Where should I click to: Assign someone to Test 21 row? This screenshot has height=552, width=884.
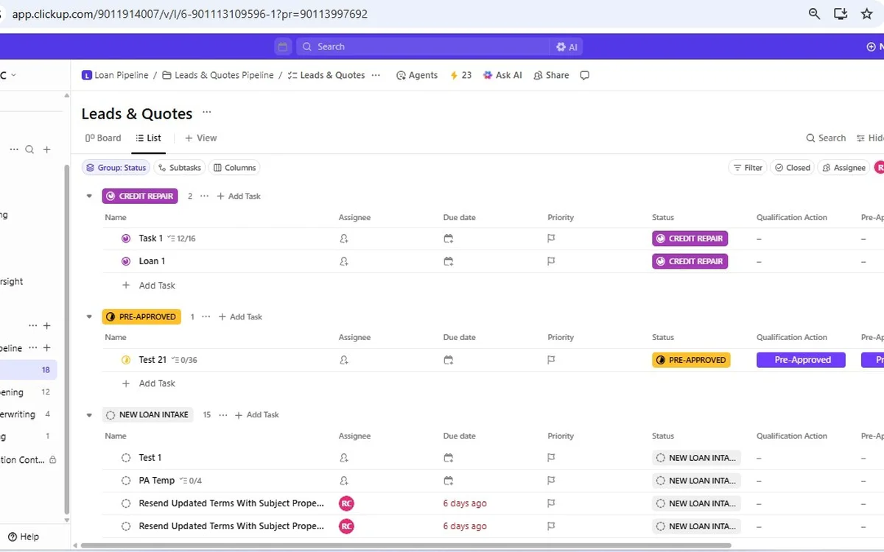(344, 360)
